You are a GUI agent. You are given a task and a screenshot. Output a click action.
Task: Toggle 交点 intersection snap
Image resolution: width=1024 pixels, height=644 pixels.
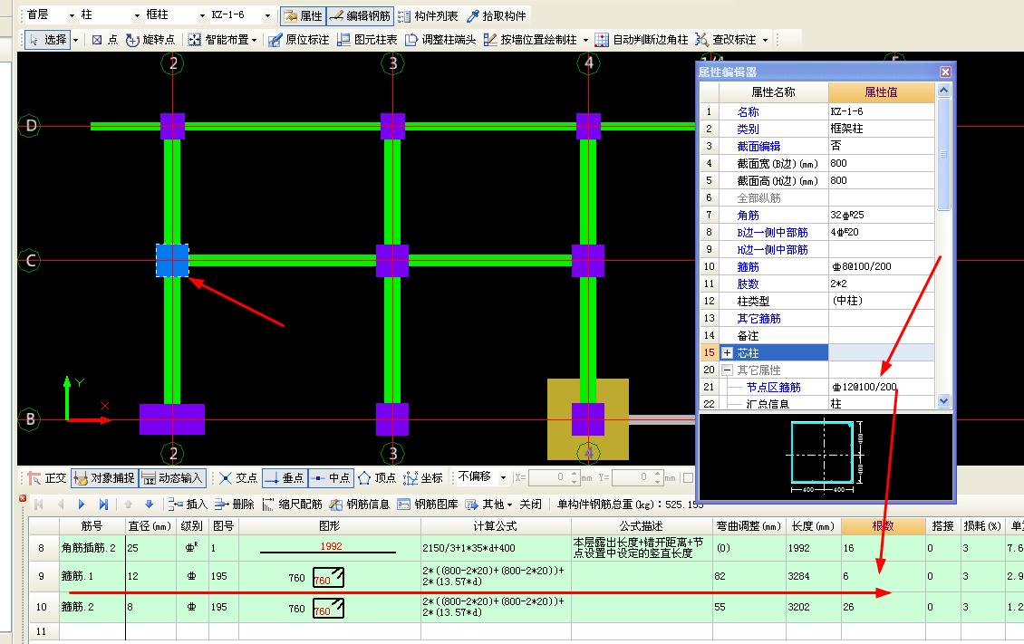coord(237,478)
